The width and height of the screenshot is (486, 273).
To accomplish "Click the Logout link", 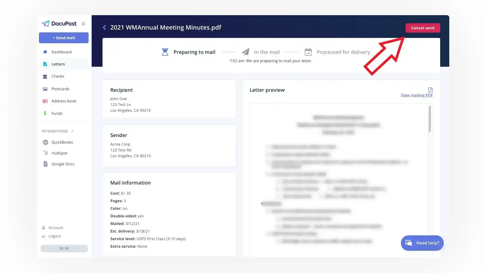I will tap(54, 236).
